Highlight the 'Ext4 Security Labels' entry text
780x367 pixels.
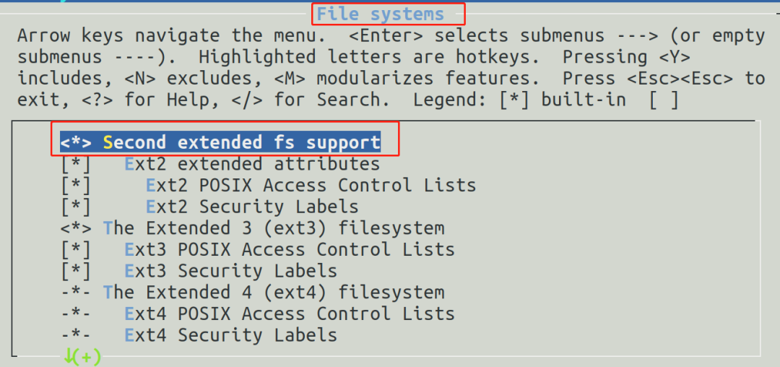point(230,335)
